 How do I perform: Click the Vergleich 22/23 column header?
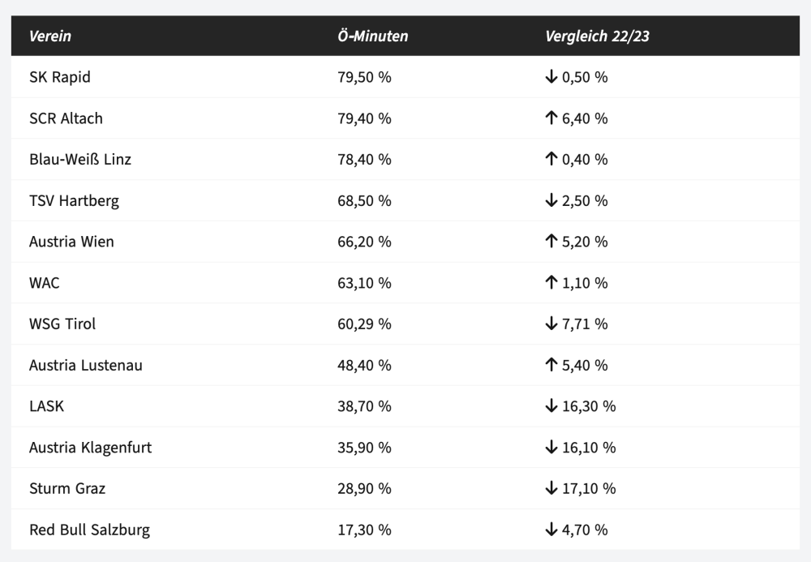(597, 36)
